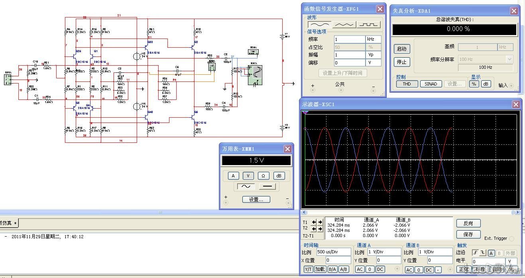Click the oscilloscope horizontal scrollbar

click(411, 213)
